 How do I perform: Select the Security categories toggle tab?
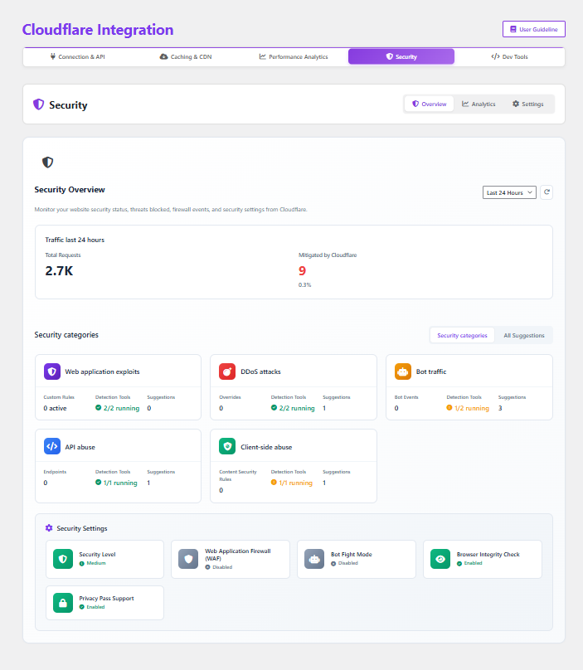462,336
